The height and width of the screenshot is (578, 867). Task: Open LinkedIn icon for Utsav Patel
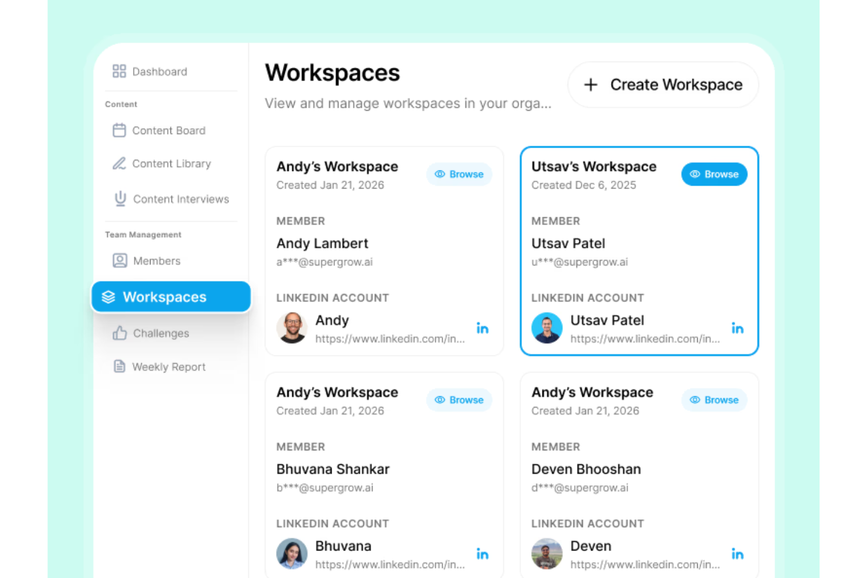point(737,328)
